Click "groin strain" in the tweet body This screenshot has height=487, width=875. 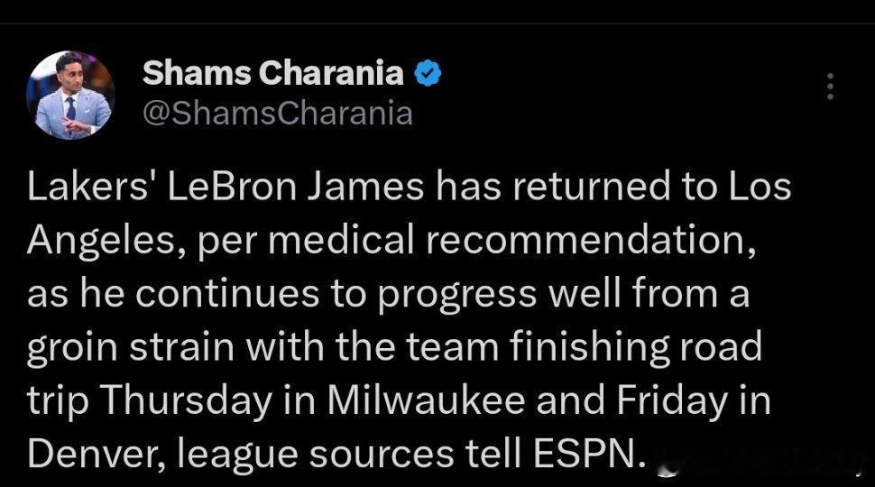(130, 348)
